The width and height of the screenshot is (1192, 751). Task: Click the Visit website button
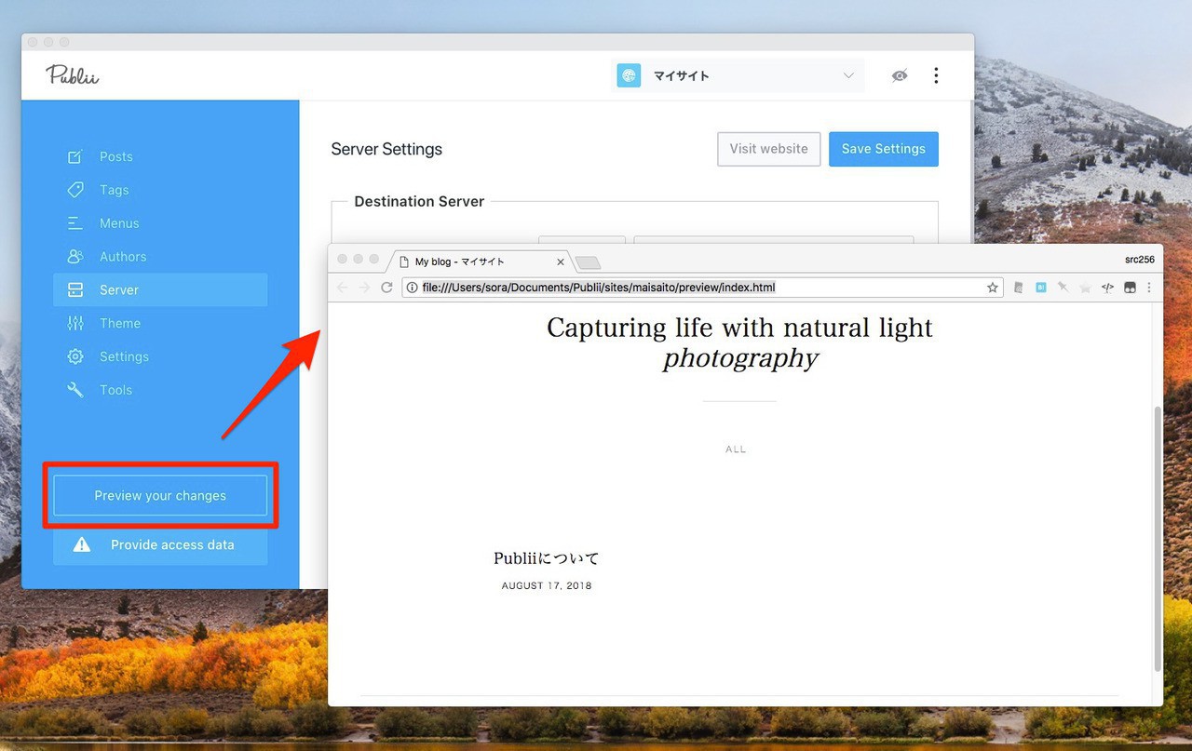[769, 149]
